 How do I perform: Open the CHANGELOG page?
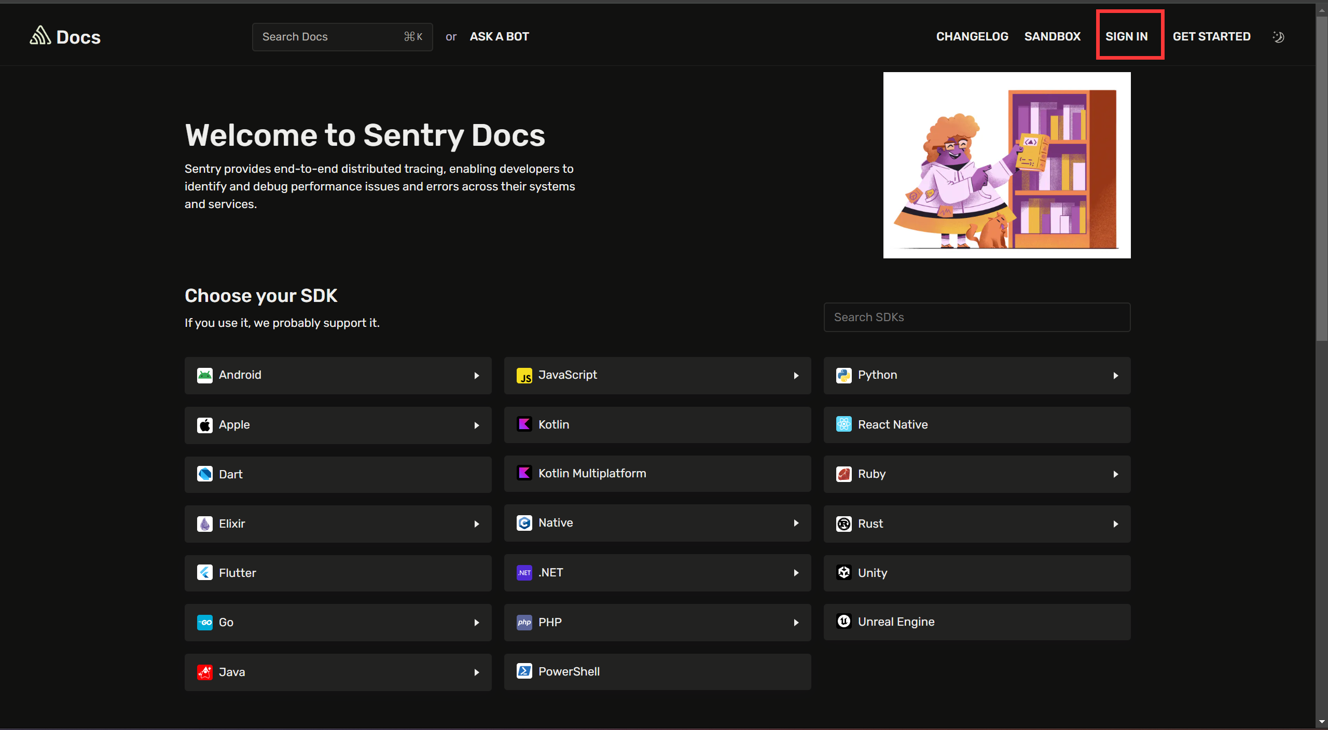[972, 36]
